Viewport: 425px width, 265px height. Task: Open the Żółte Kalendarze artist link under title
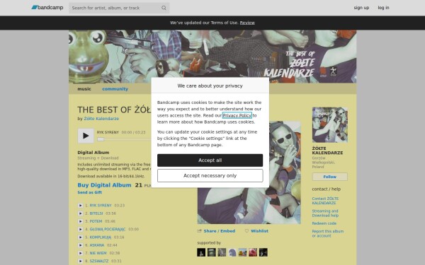(101, 119)
